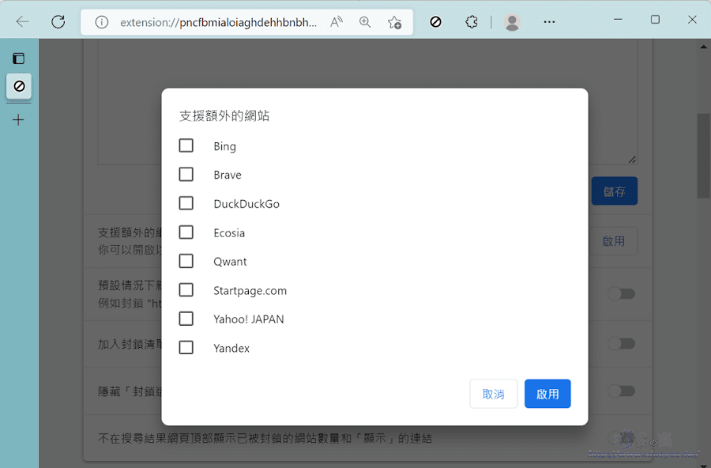Screen dimensions: 711x468
Task: Open the tab actions icon in sidebar
Action: [19, 58]
